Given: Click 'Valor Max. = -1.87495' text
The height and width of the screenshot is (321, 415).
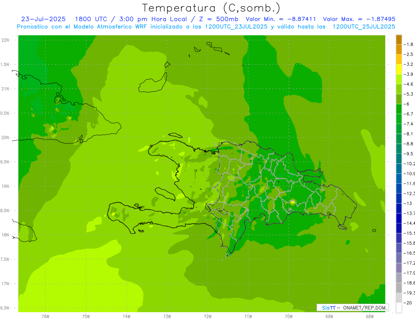Looking at the screenshot, I should pos(359,19).
